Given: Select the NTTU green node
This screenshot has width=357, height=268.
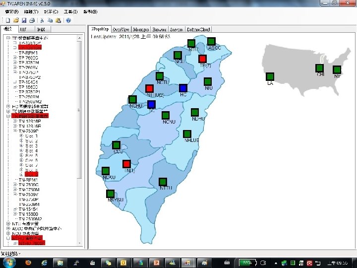Looking at the screenshot, I should (163, 182).
